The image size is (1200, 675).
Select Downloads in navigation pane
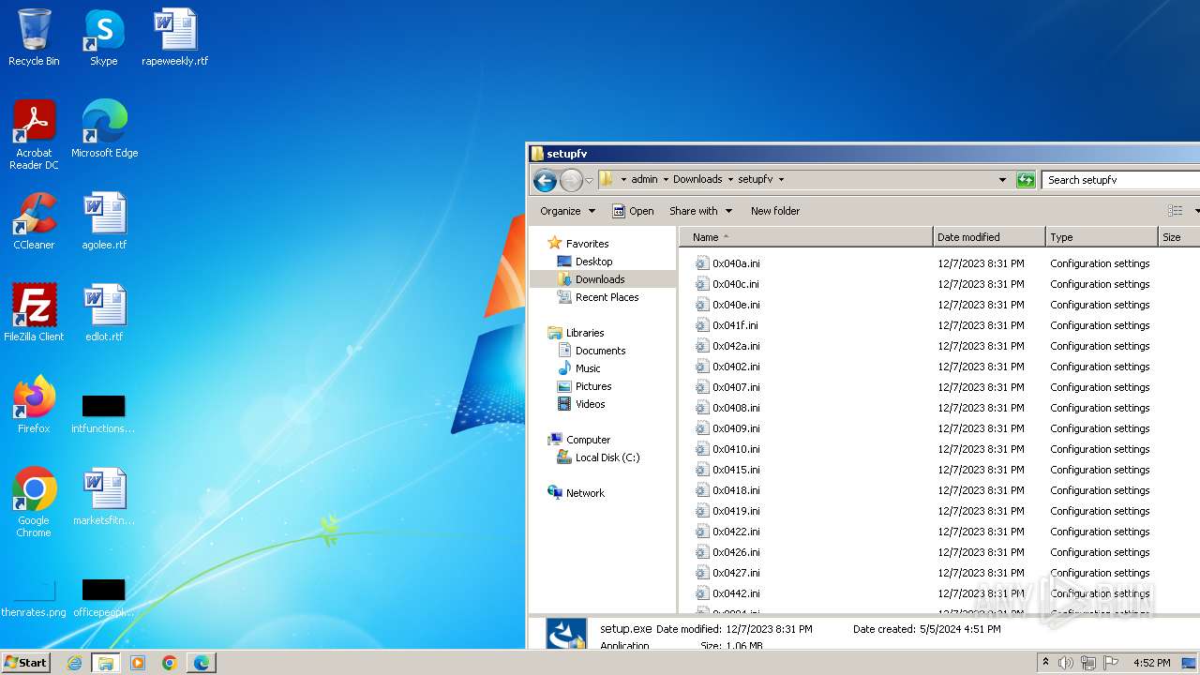[592, 279]
